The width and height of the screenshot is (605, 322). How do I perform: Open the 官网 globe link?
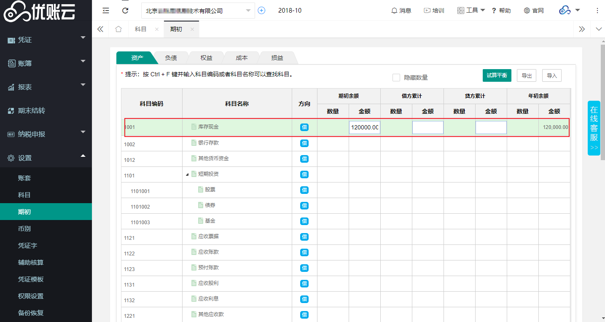pos(534,11)
